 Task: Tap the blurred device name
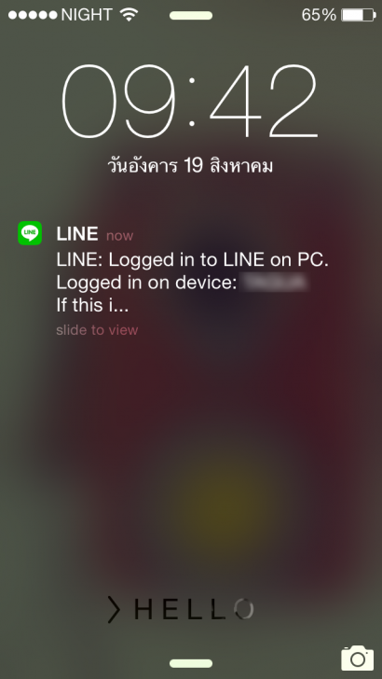tap(276, 283)
